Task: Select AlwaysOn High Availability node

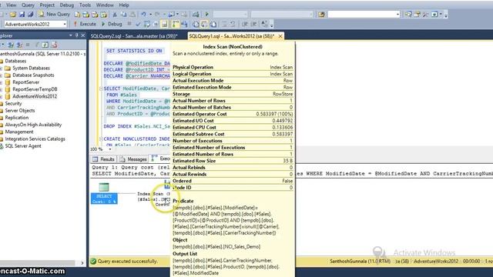Action: [x=33, y=125]
